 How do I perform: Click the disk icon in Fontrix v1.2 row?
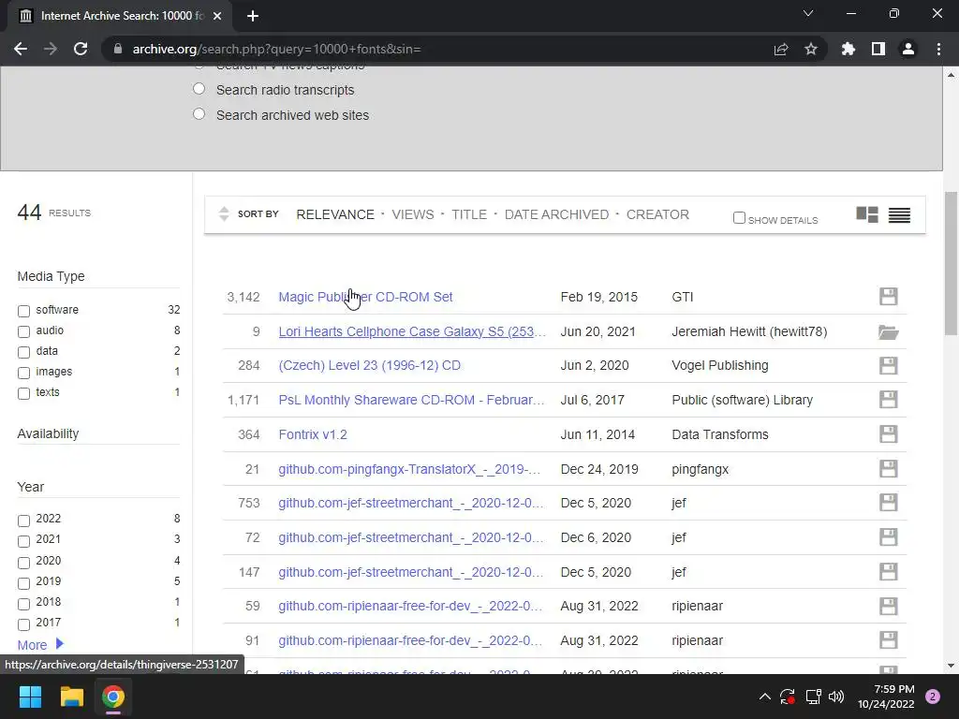click(x=888, y=434)
